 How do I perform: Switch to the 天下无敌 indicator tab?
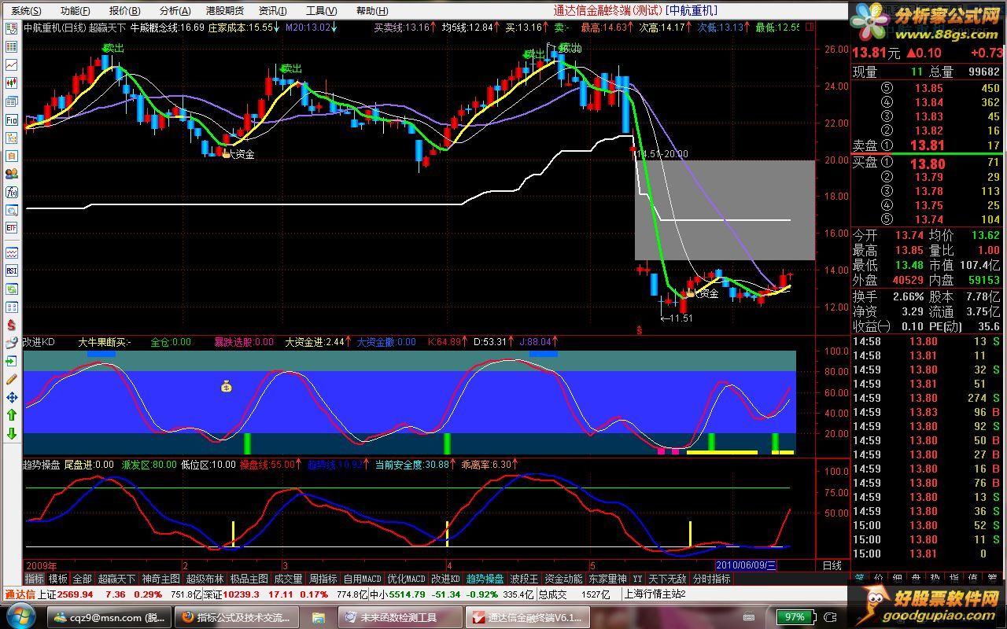pos(668,579)
